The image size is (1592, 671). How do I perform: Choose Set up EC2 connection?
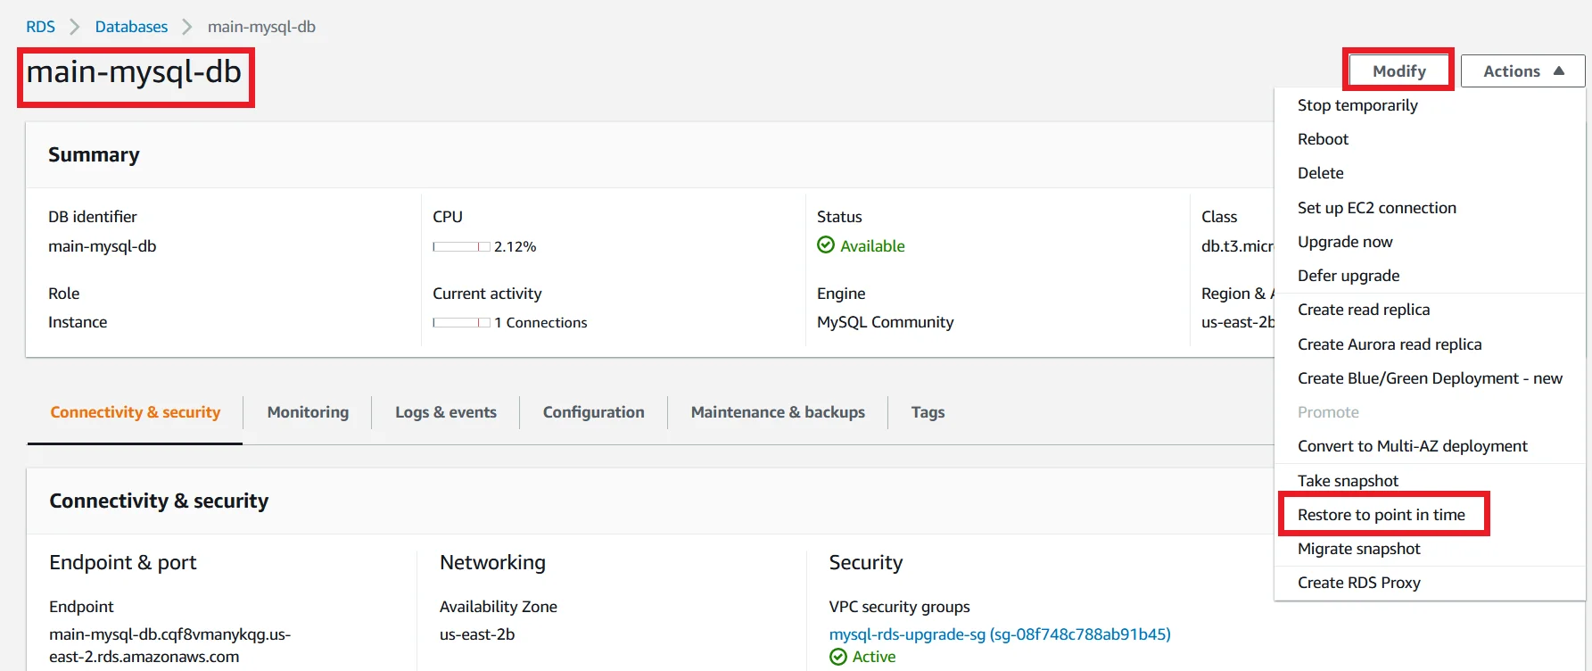point(1376,208)
